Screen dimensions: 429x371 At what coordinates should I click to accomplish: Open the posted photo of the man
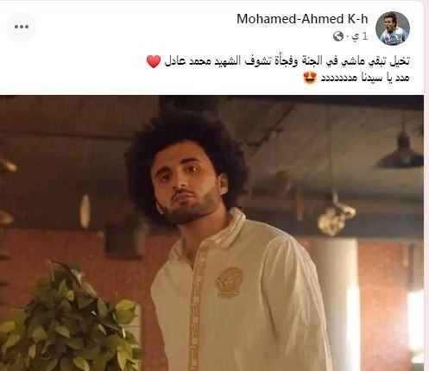(x=211, y=233)
